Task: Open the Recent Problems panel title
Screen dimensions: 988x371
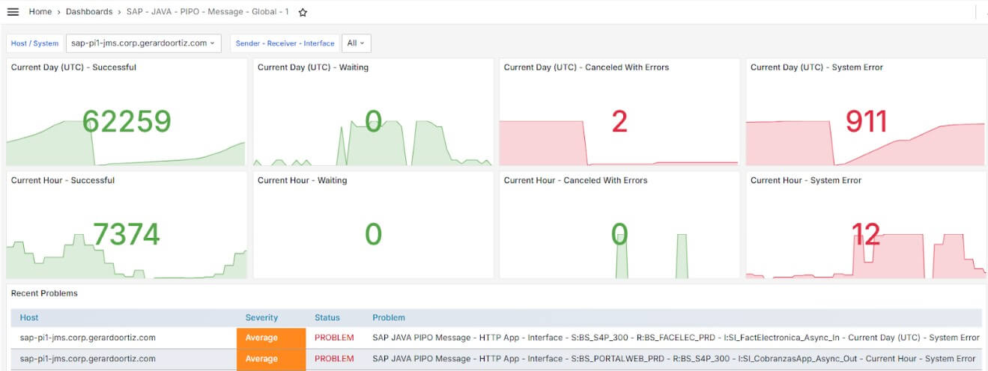Action: click(x=44, y=293)
